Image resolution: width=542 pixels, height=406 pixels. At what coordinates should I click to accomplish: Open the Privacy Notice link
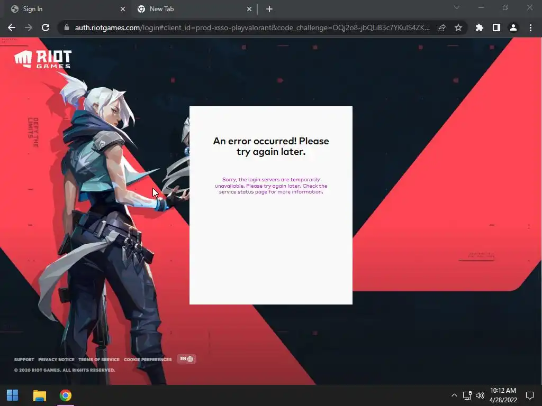(56, 359)
